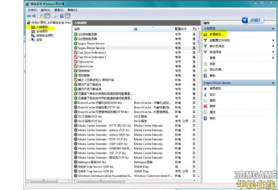
Task: Expand the 监视 tree node arrow
Action: coord(29,40)
